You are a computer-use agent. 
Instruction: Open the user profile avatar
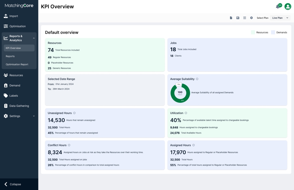(x=288, y=7)
